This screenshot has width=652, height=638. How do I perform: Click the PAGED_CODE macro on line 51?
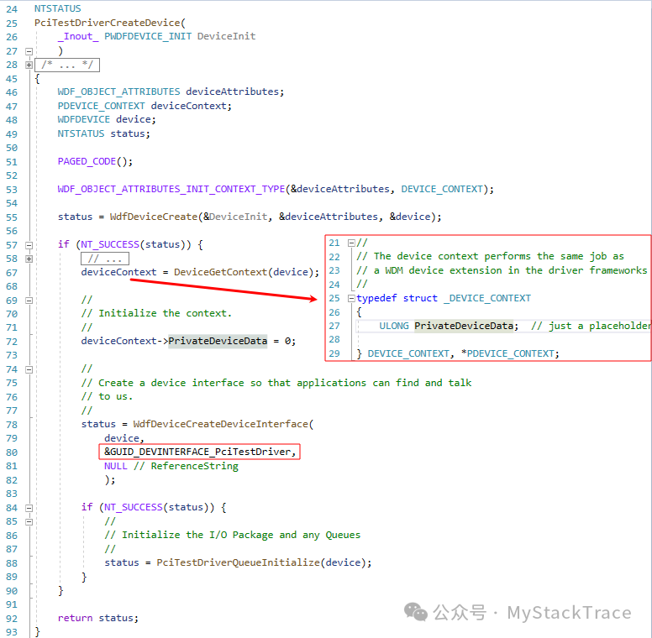pos(87,161)
